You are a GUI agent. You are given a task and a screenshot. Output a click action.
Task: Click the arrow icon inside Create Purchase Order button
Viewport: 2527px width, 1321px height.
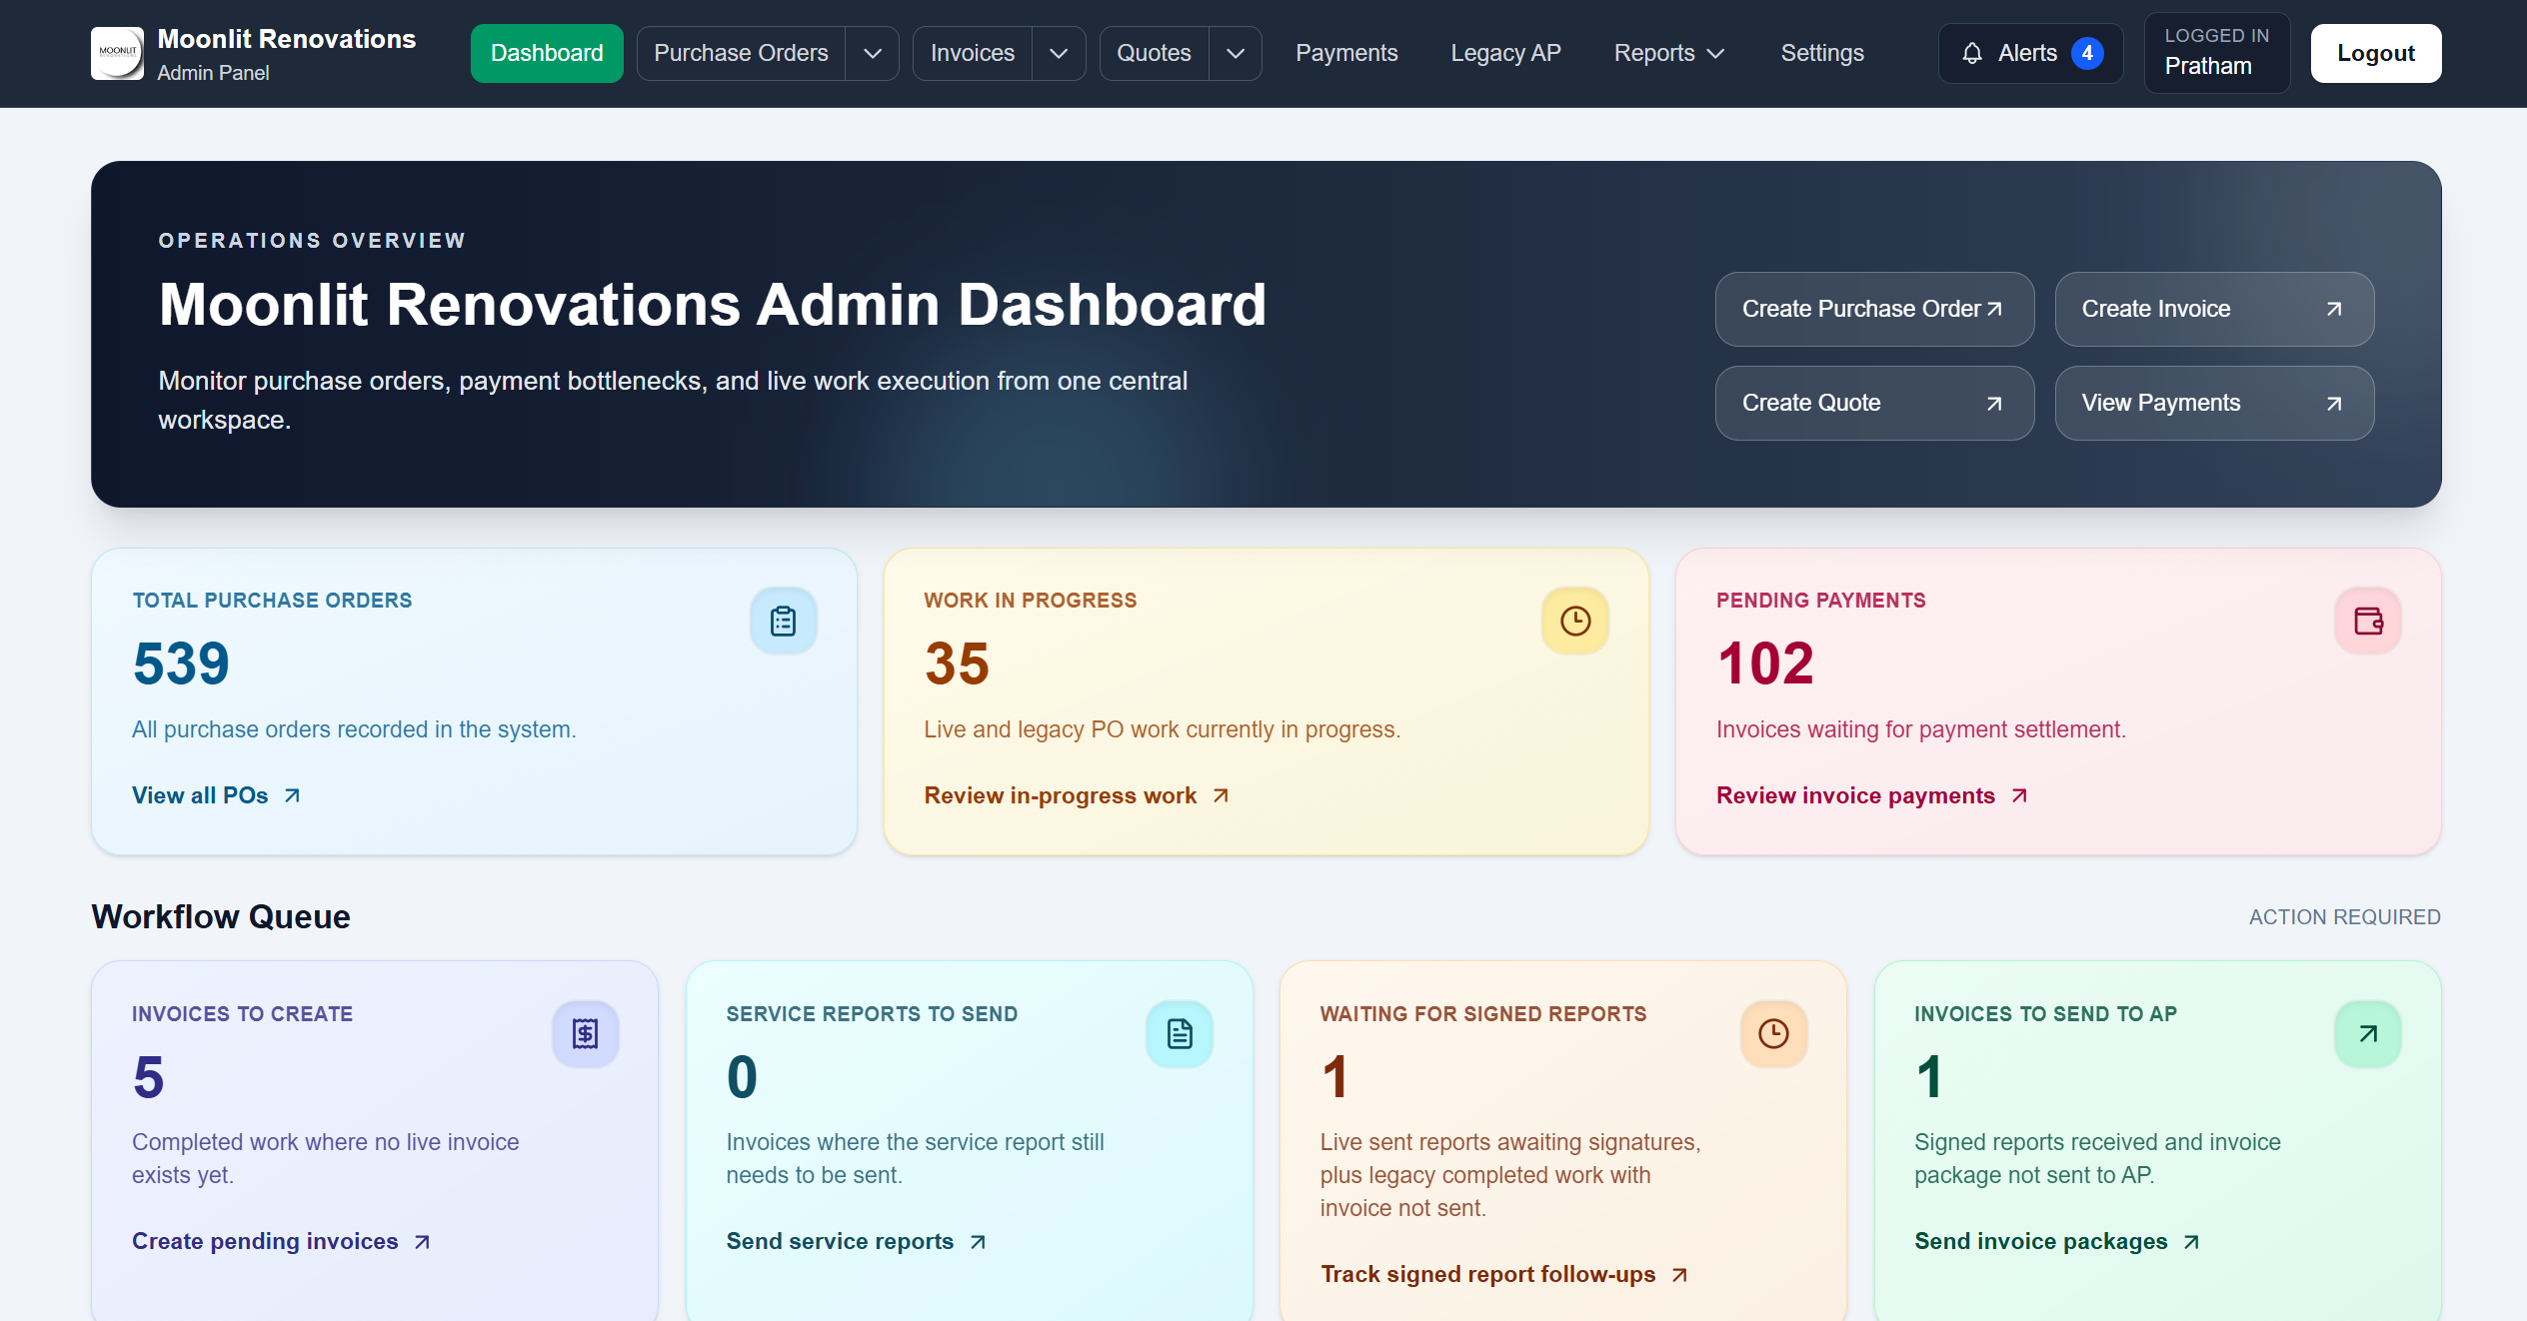click(1994, 309)
